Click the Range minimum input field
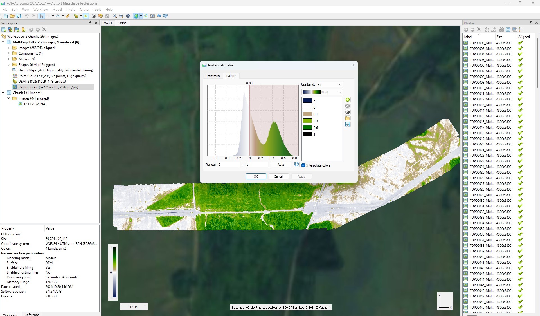Viewport: 540px width, 316px height. [x=229, y=165]
